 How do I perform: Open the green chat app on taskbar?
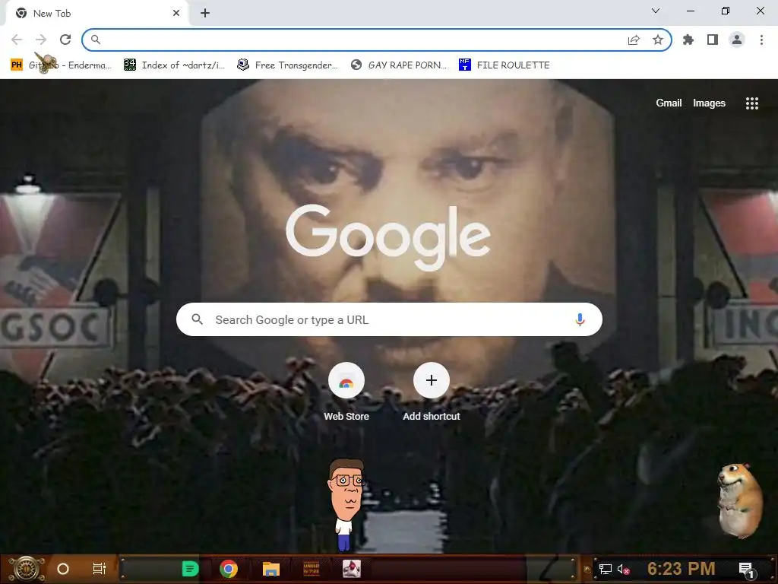pos(190,569)
